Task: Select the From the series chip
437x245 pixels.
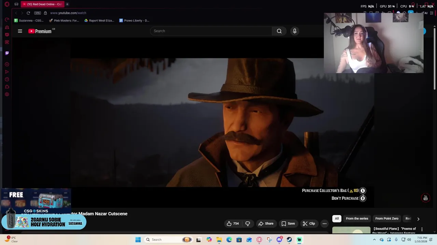Action: coord(357,218)
